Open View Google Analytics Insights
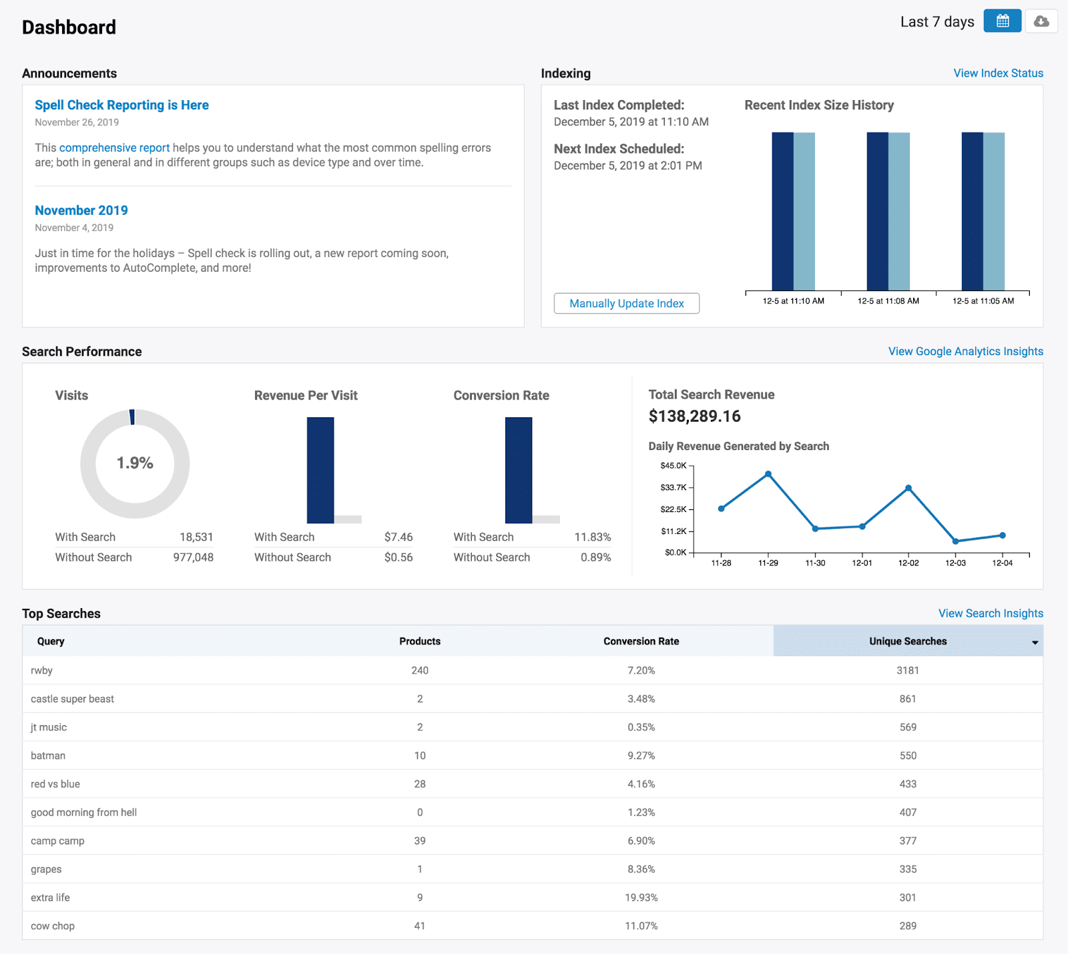 pyautogui.click(x=965, y=351)
